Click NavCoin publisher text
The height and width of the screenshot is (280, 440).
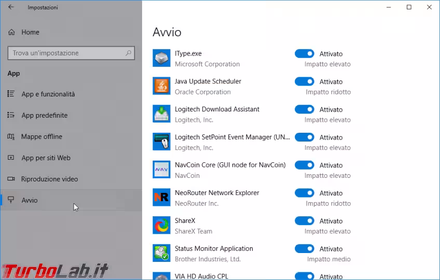coord(187,176)
